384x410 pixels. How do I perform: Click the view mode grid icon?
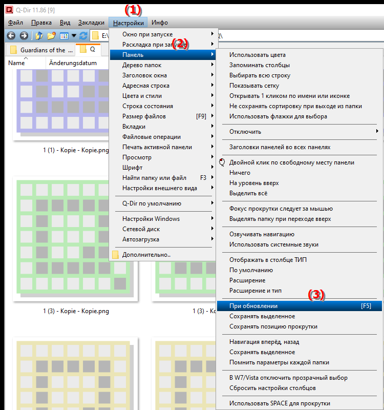pos(64,36)
